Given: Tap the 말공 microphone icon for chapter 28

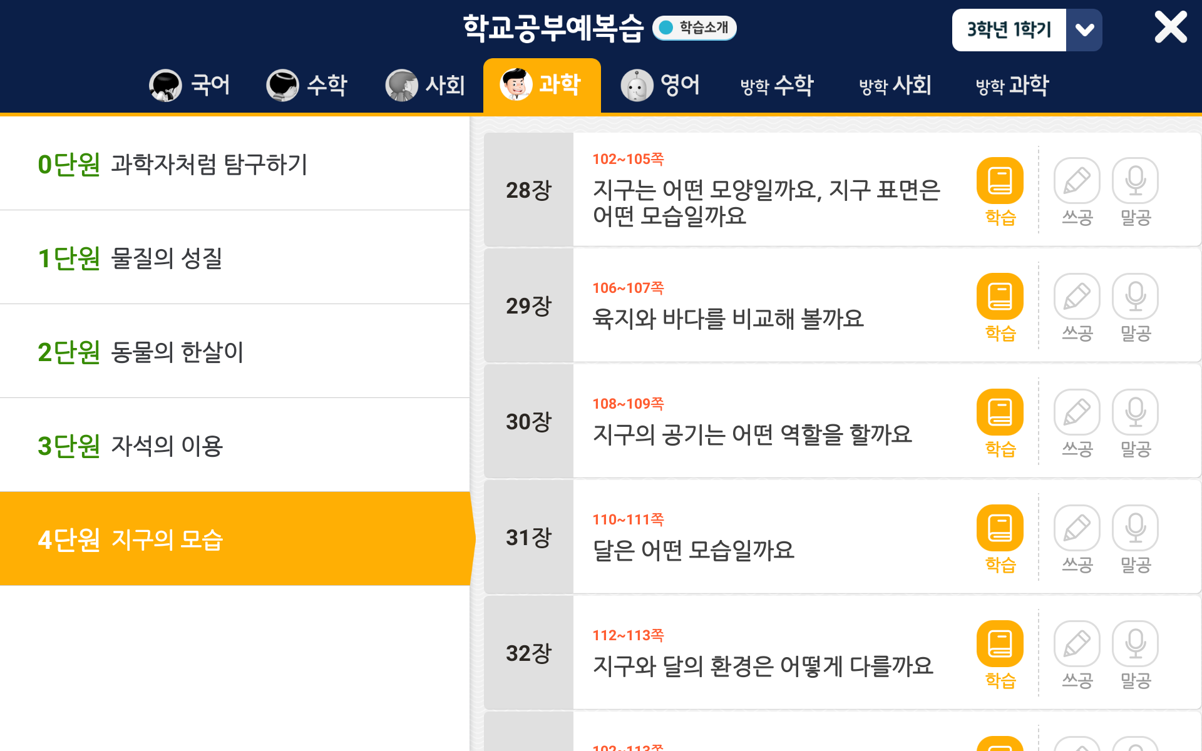Looking at the screenshot, I should coord(1135,181).
